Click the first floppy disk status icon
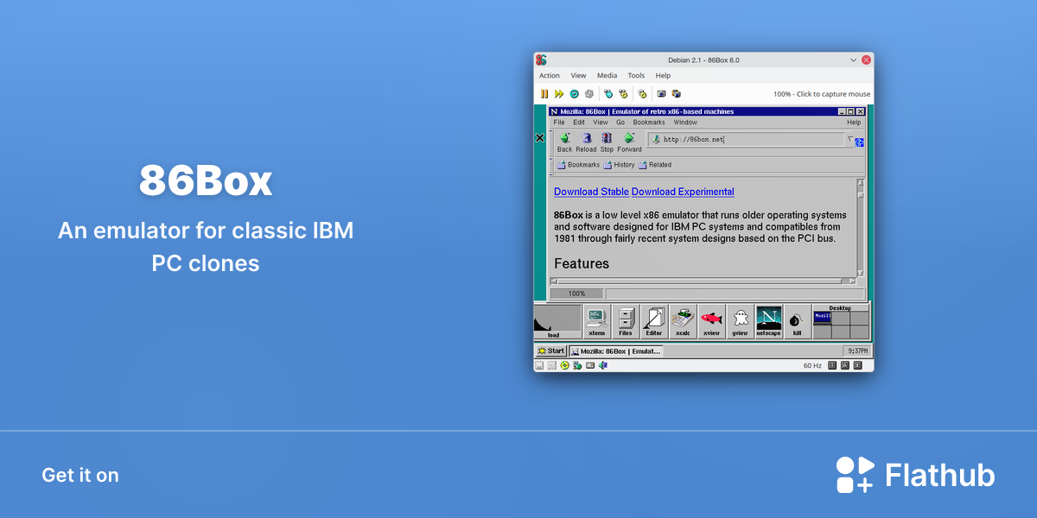1037x518 pixels. tap(539, 365)
